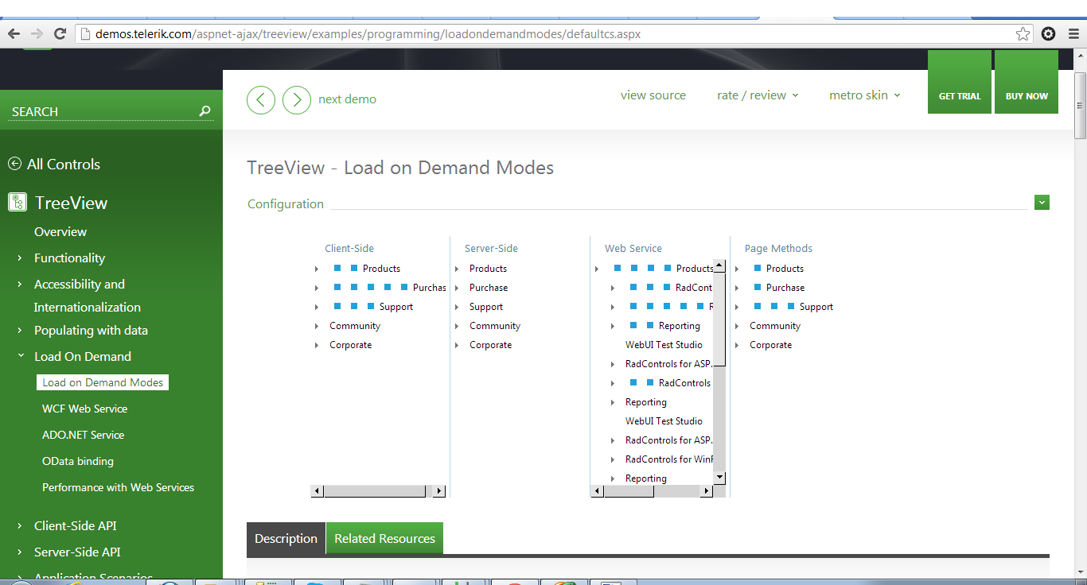
Task: Expand the Server-Side API section
Action: coord(20,552)
